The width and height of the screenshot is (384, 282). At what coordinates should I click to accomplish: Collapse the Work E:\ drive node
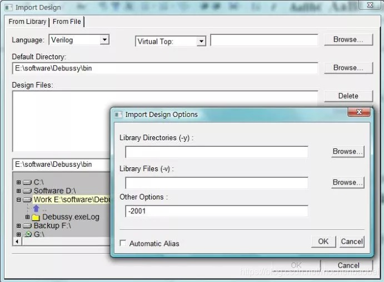pos(18,199)
